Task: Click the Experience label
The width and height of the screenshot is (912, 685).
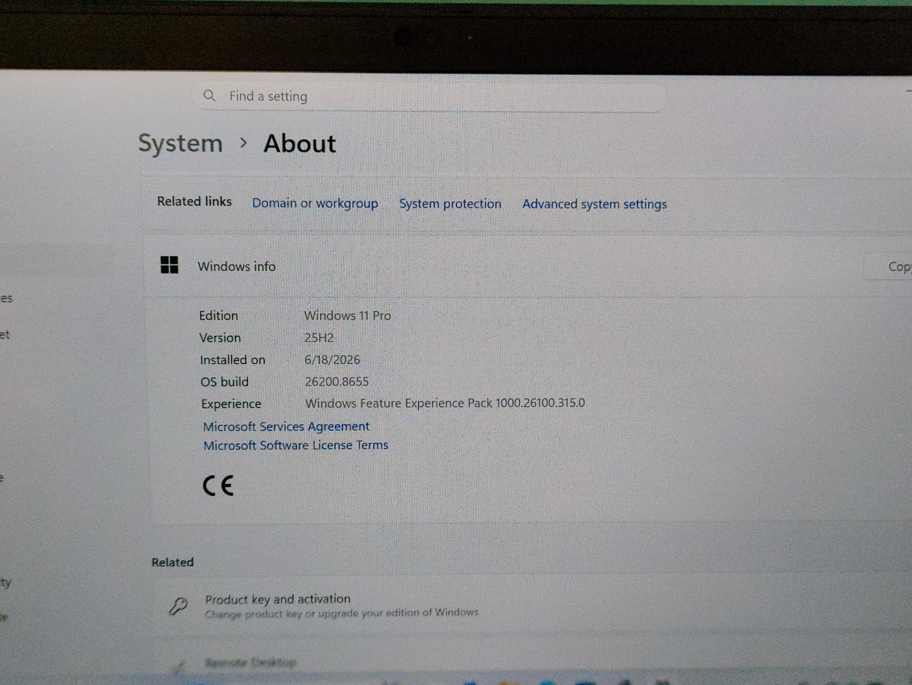Action: point(231,404)
